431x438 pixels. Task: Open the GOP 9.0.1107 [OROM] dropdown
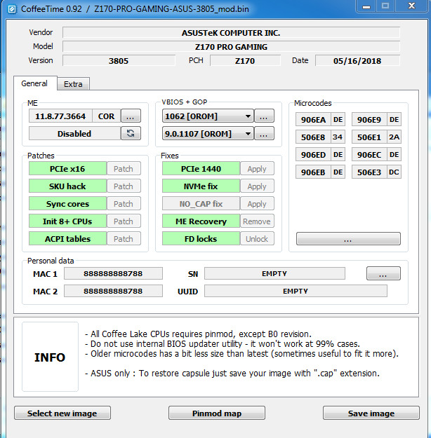tap(208, 134)
